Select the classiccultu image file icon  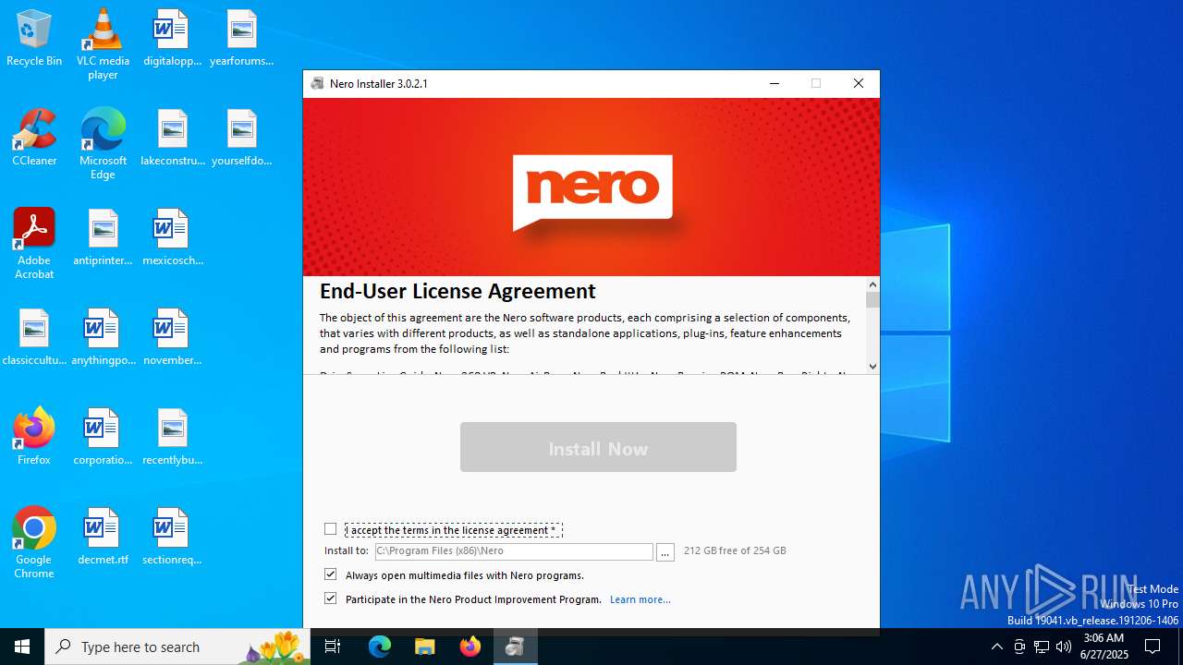(34, 338)
